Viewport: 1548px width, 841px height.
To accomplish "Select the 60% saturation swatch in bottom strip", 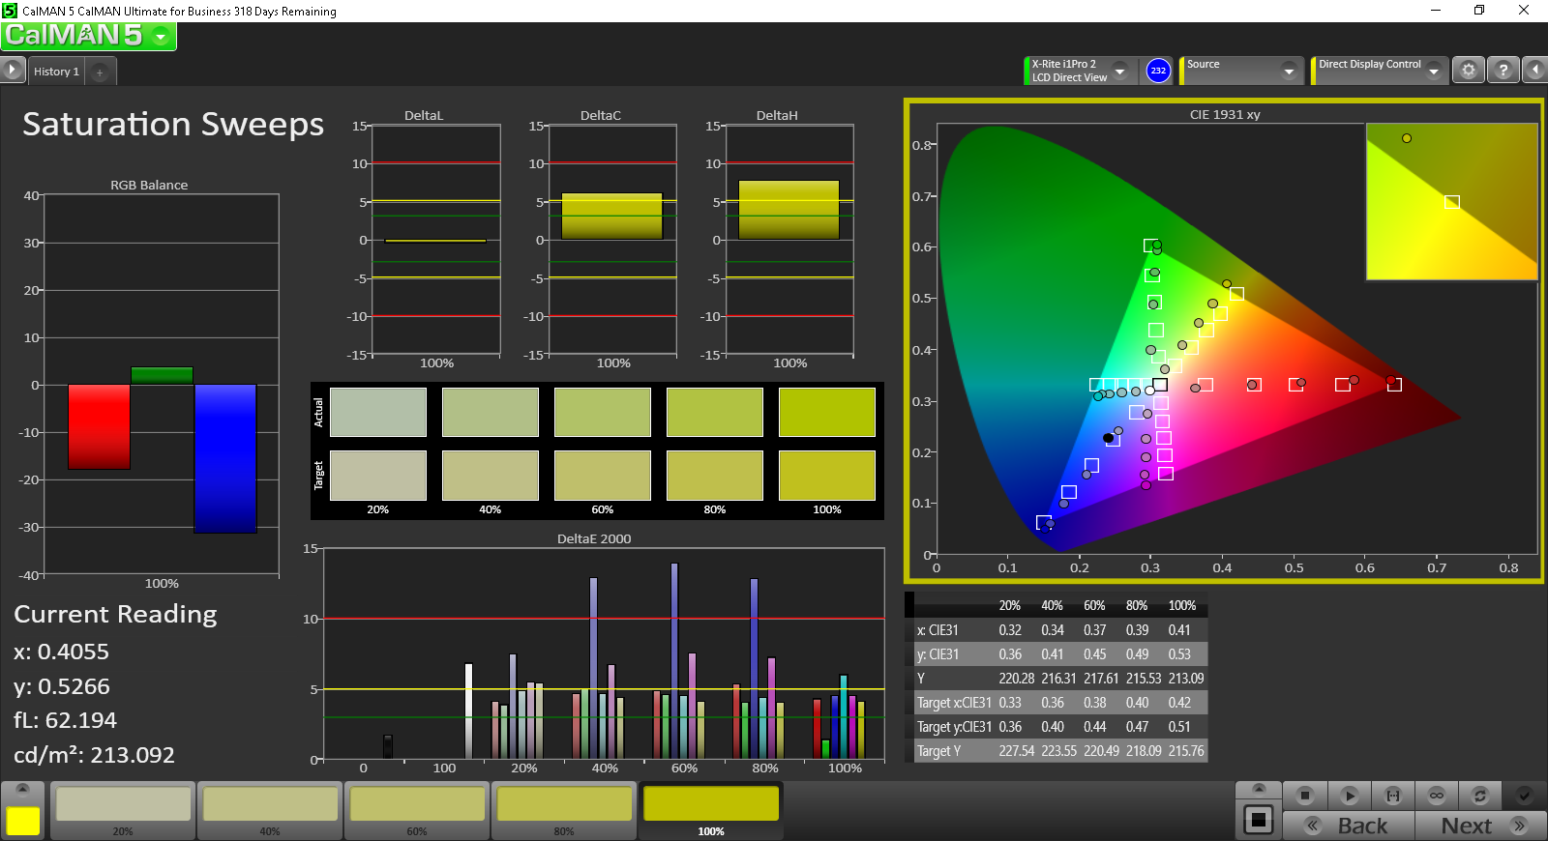I will click(x=417, y=810).
